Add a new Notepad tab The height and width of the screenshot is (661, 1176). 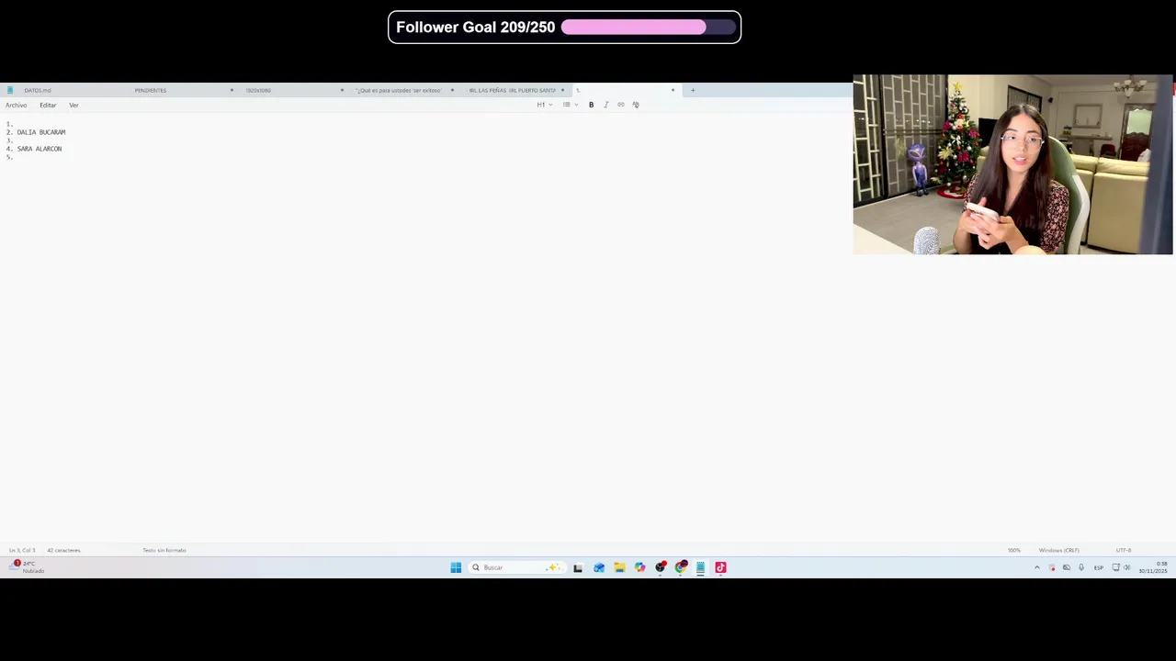click(x=693, y=90)
